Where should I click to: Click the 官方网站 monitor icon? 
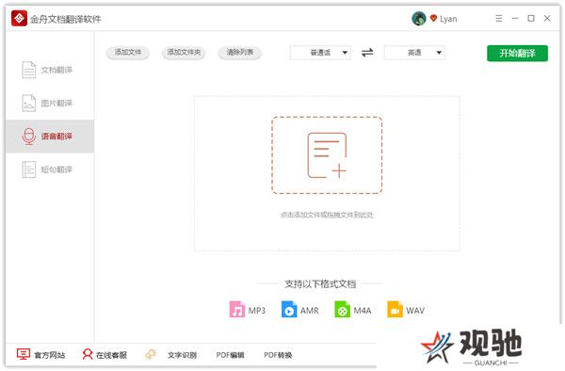point(24,354)
